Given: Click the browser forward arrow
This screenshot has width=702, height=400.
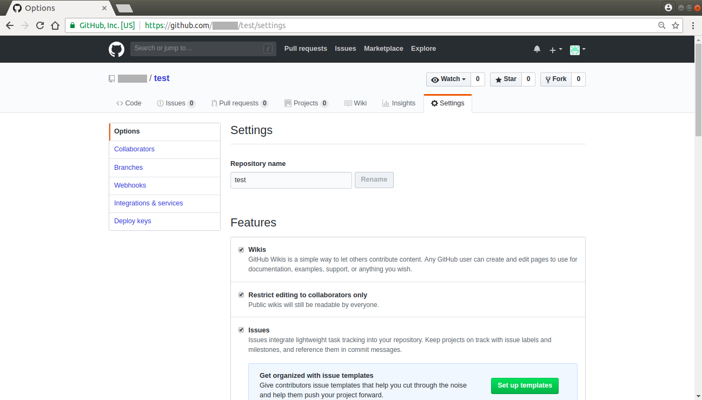Looking at the screenshot, I should (25, 25).
